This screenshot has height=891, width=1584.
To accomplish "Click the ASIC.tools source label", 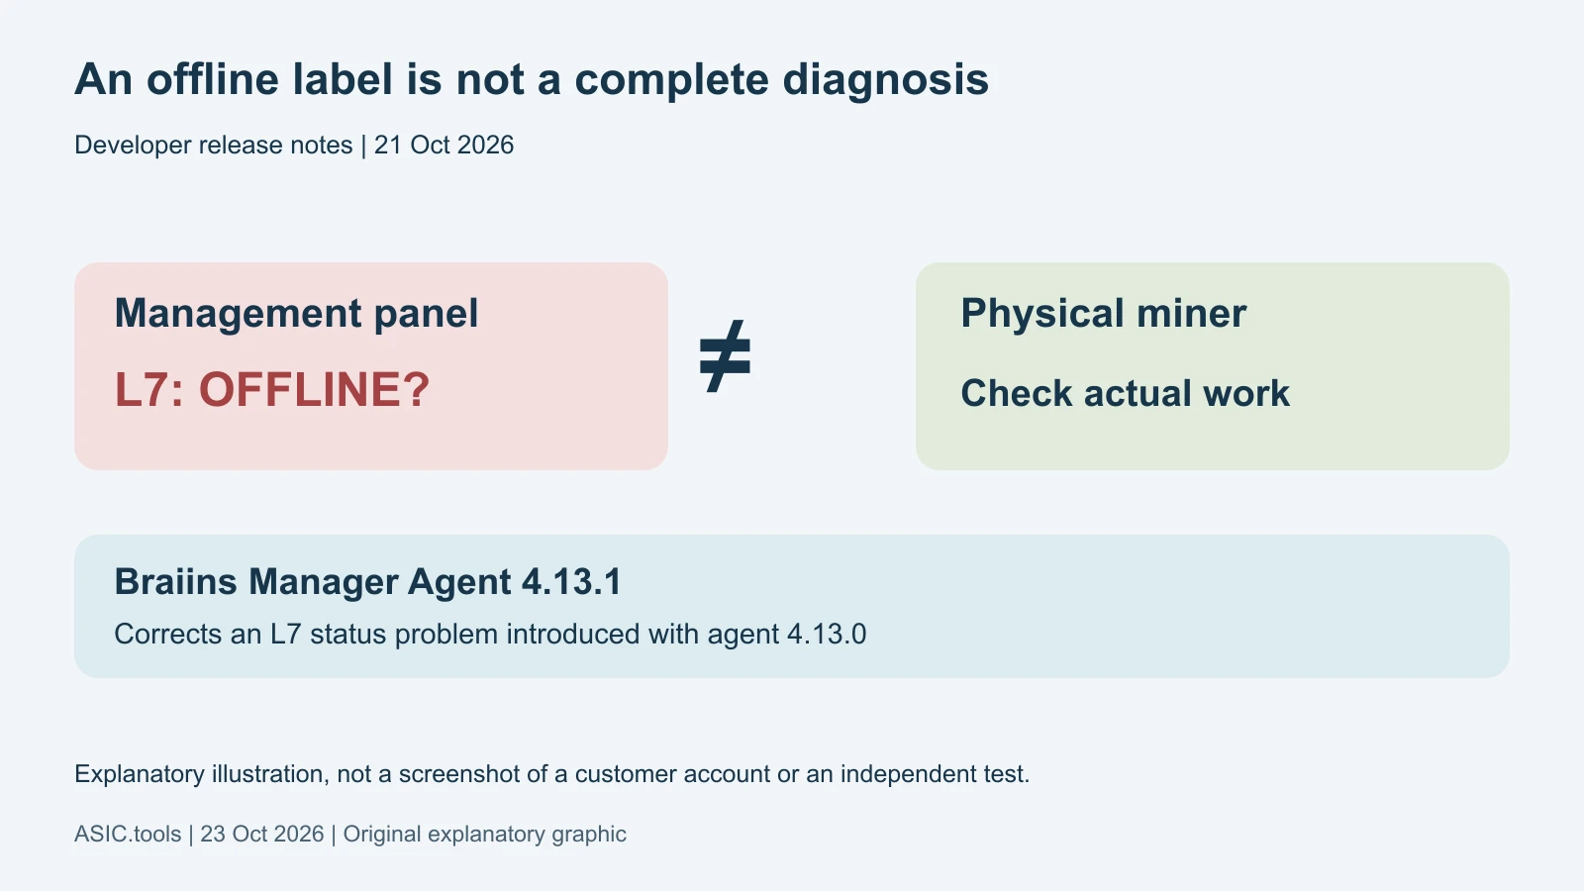I will (128, 835).
